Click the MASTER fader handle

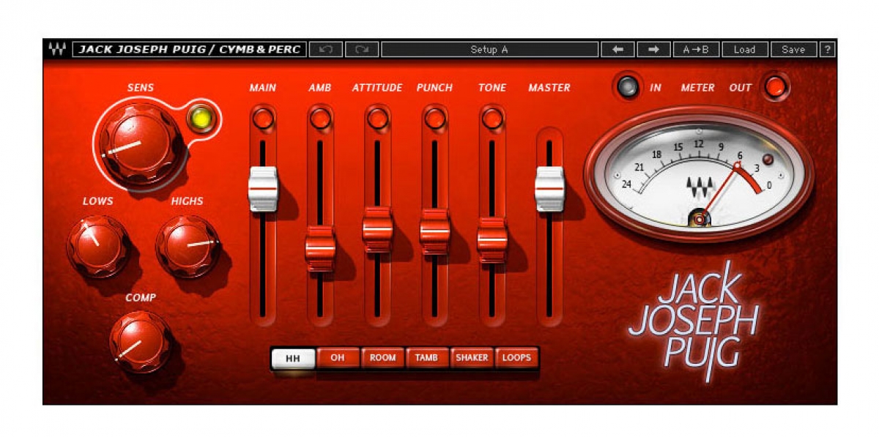coord(549,189)
